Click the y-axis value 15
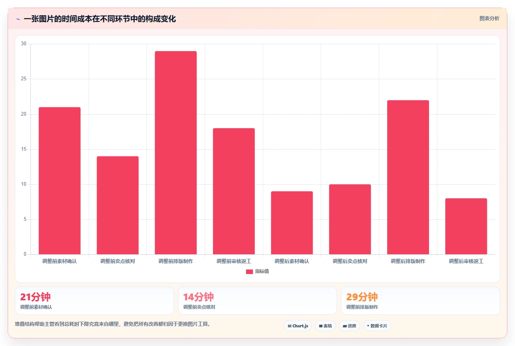515x346 pixels. click(x=24, y=149)
